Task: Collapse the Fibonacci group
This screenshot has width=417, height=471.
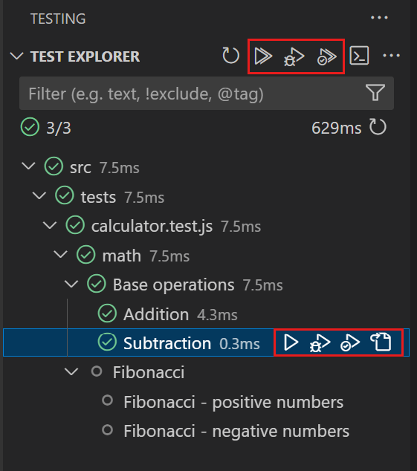Action: [71, 372]
